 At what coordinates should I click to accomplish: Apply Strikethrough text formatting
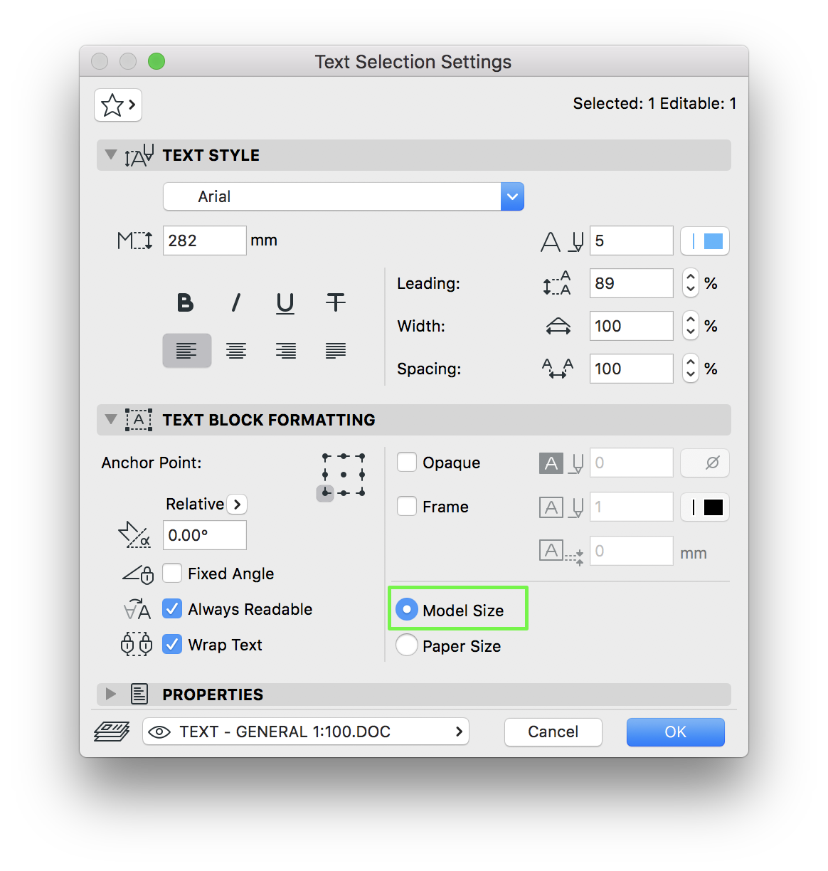335,302
